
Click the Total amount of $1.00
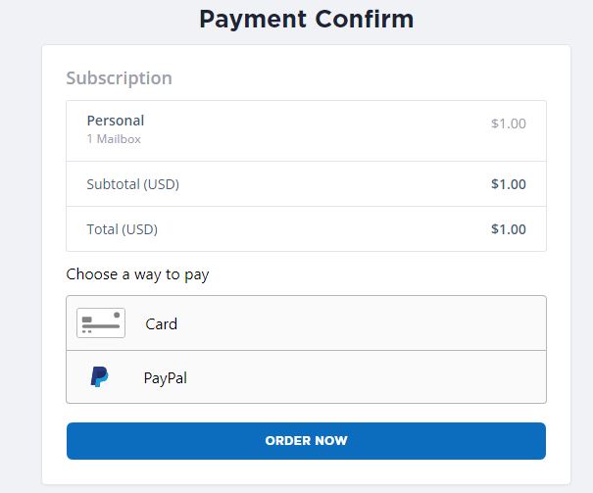click(x=508, y=229)
